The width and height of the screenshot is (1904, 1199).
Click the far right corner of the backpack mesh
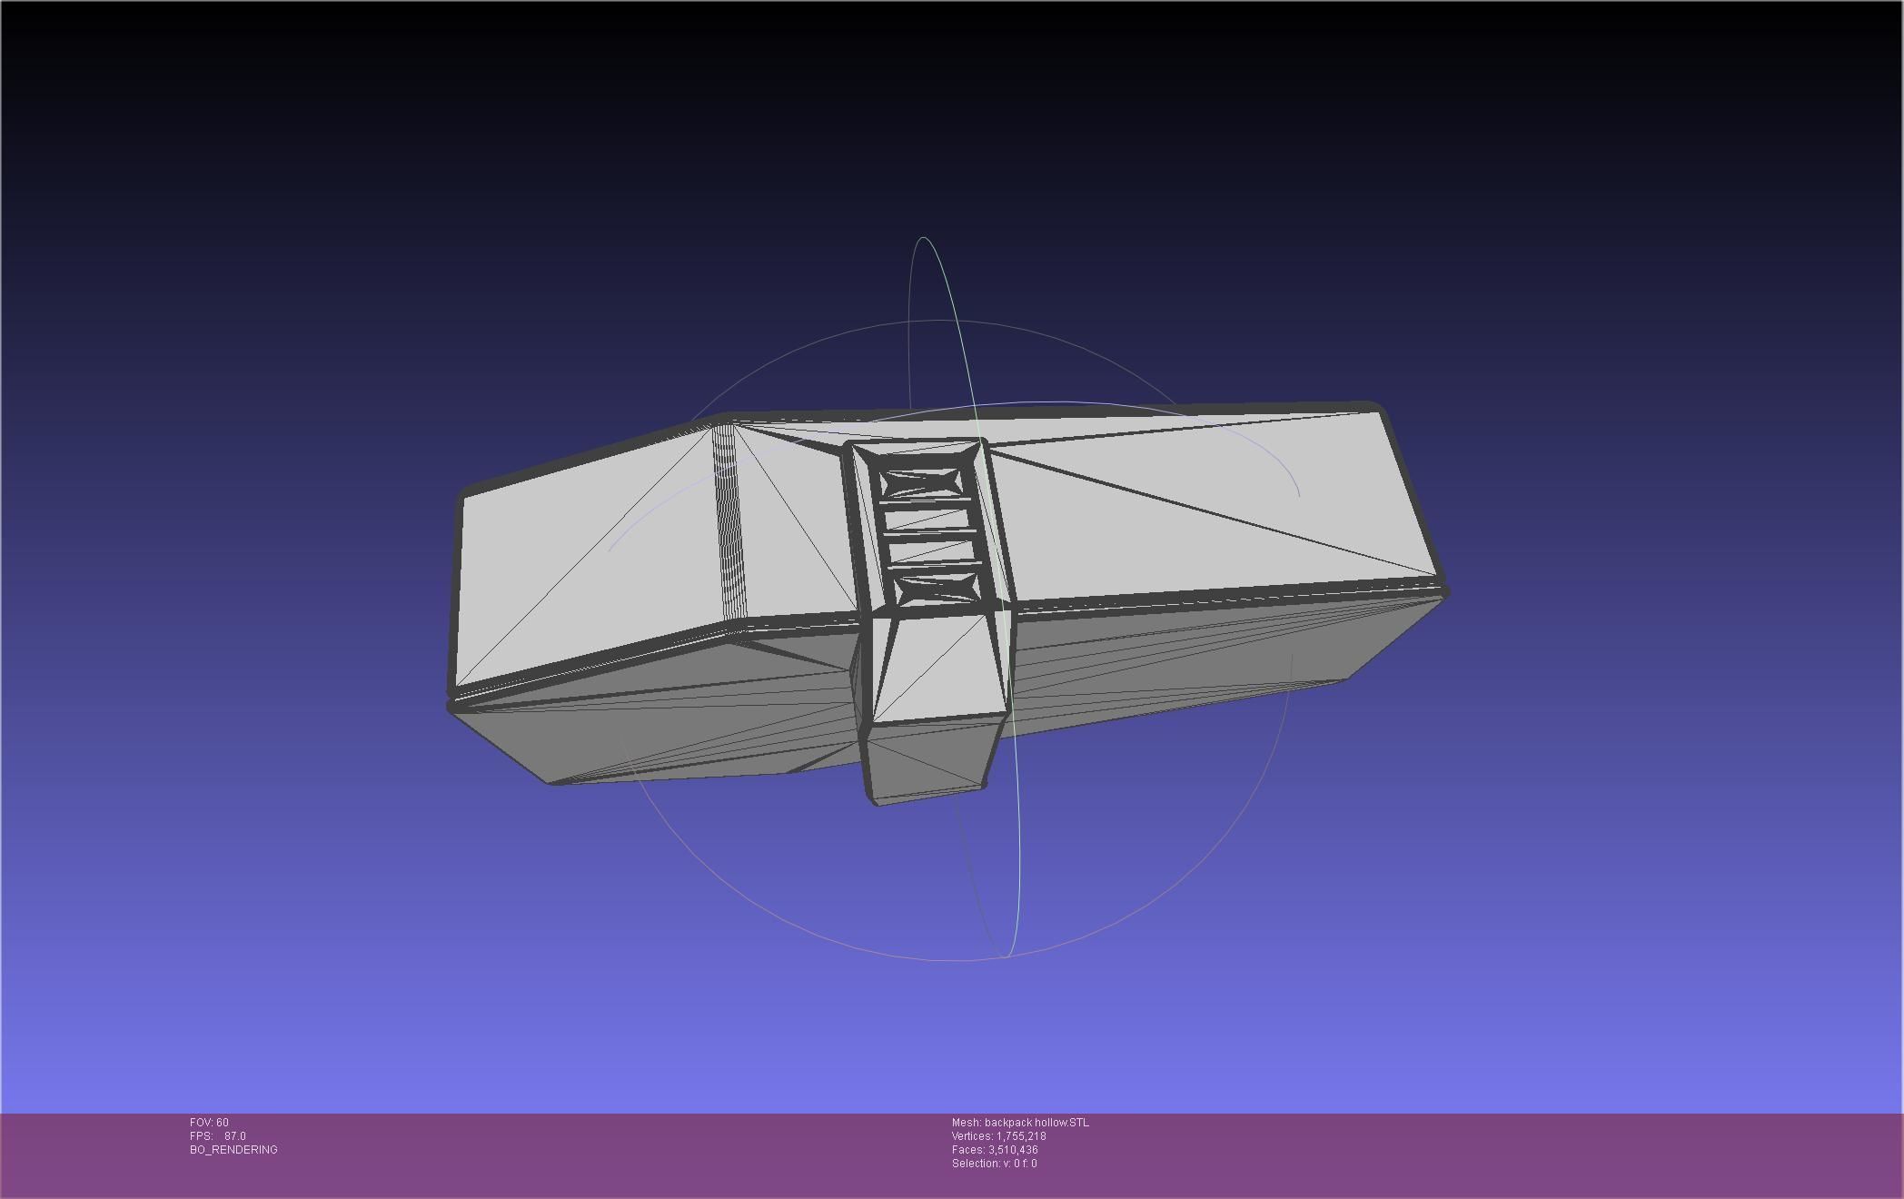(1444, 590)
